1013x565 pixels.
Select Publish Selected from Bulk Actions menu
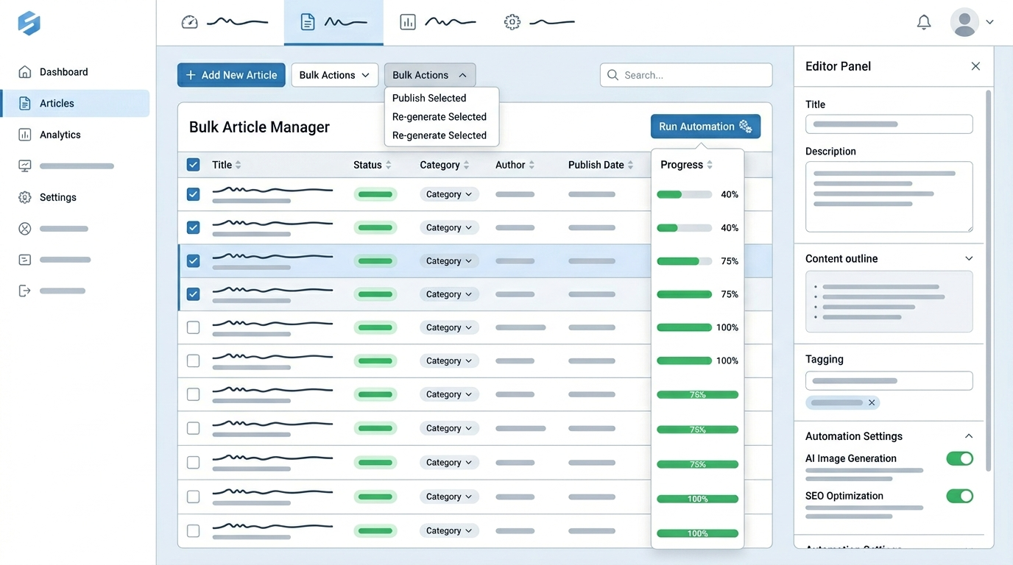(x=429, y=98)
